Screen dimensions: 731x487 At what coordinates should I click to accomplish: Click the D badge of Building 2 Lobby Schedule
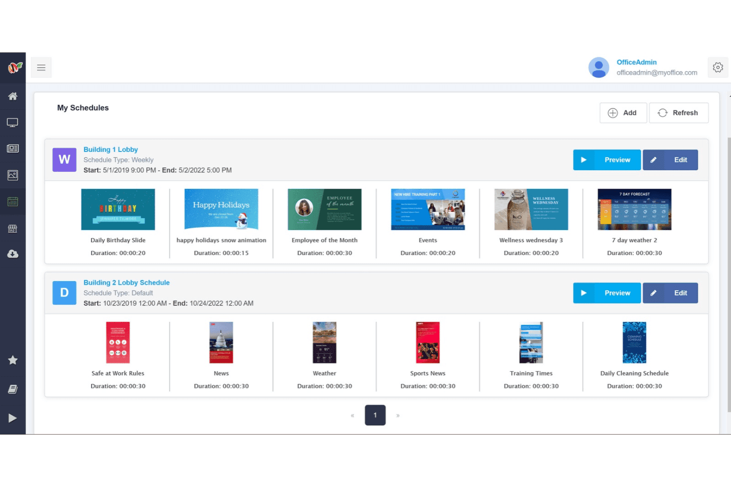(65, 293)
